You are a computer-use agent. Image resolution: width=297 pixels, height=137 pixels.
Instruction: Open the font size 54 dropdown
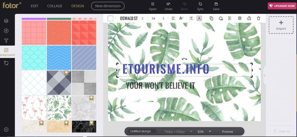(157, 18)
